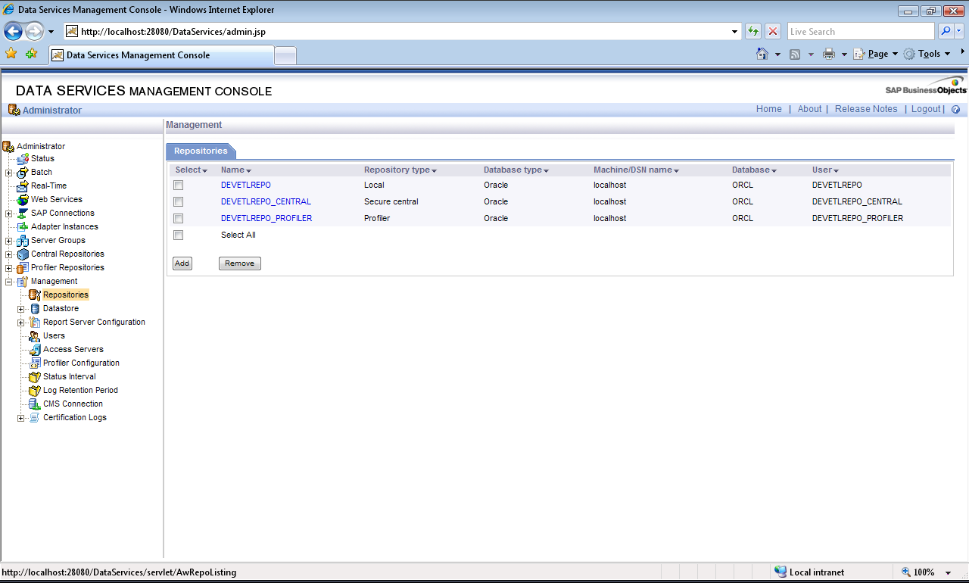The height and width of the screenshot is (583, 969).
Task: Click the Adapter Instances icon
Action: pos(23,227)
